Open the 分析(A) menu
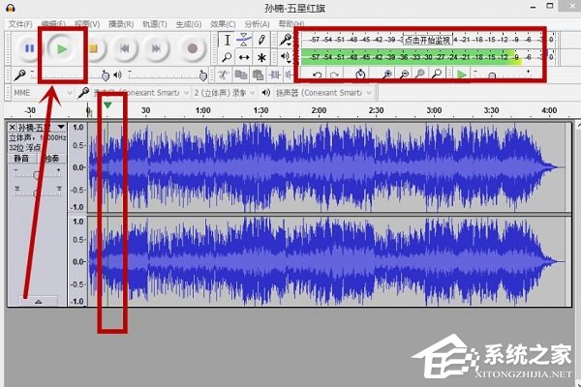581x387 pixels. coord(257,24)
